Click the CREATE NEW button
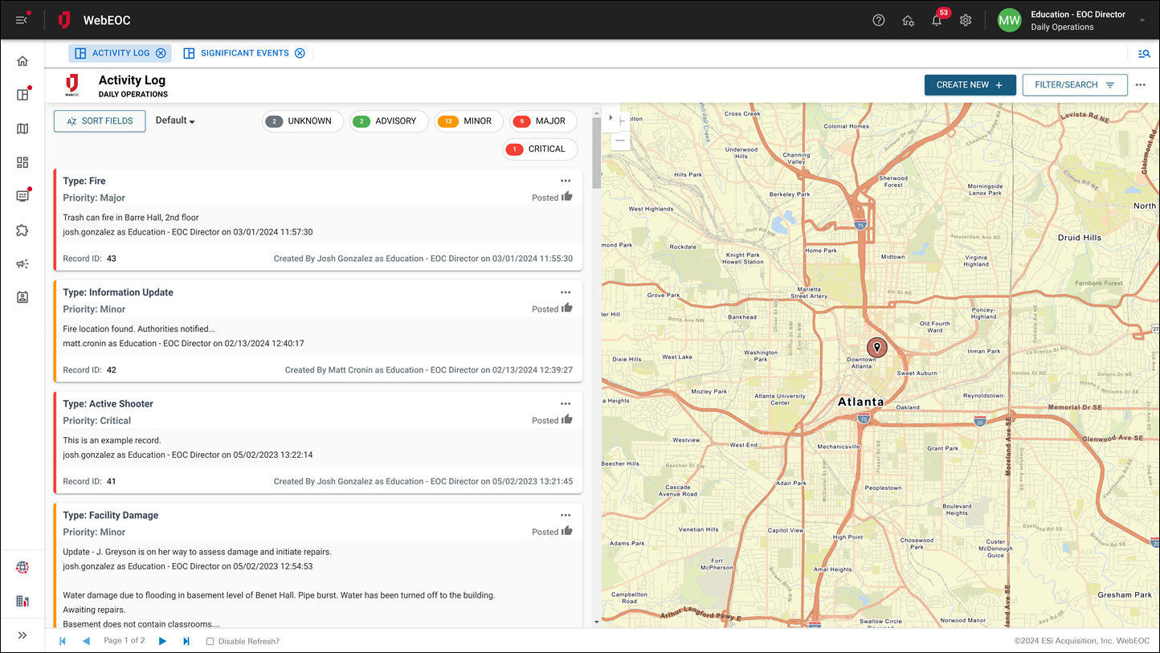This screenshot has width=1160, height=653. pos(970,84)
